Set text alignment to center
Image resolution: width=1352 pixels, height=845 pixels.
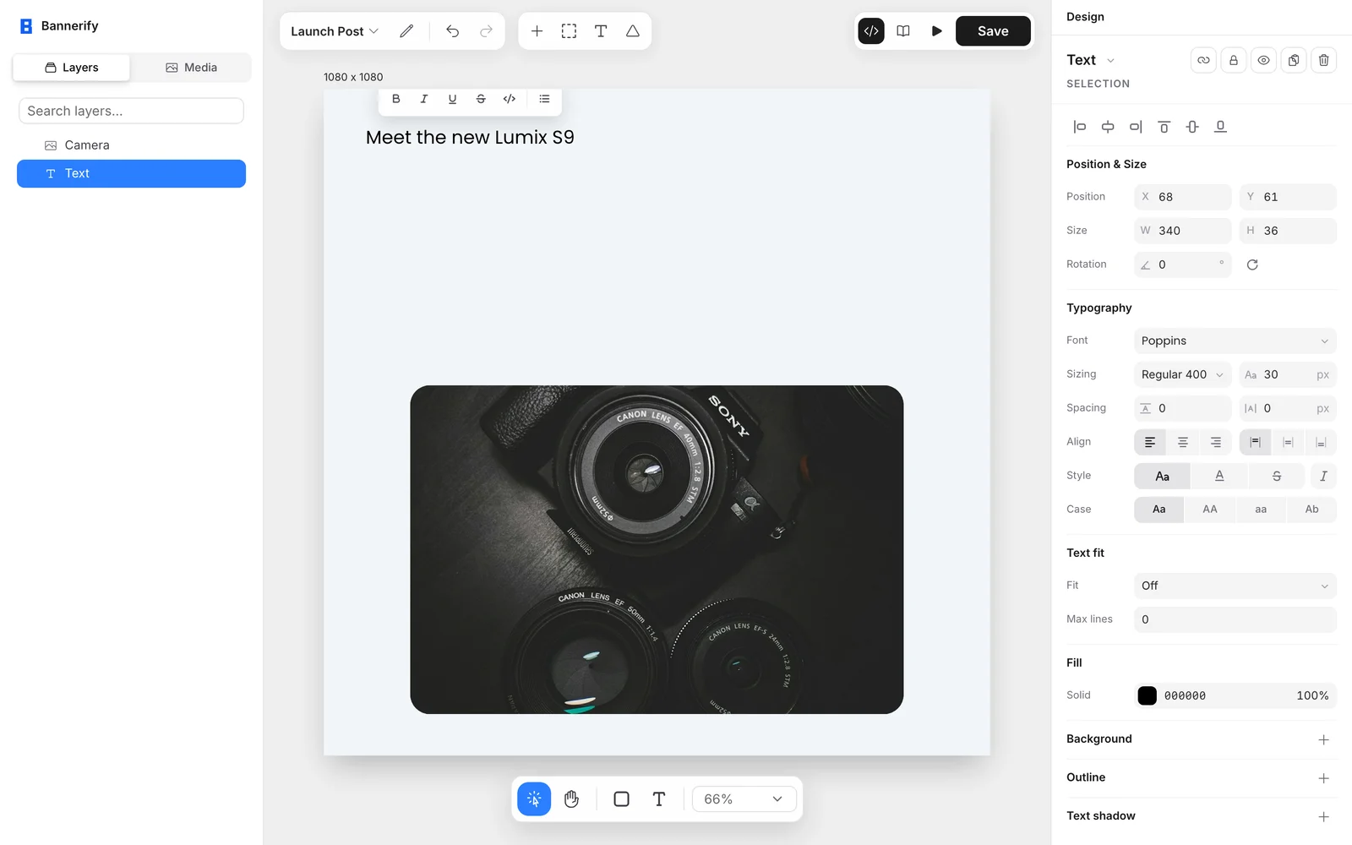click(1183, 442)
